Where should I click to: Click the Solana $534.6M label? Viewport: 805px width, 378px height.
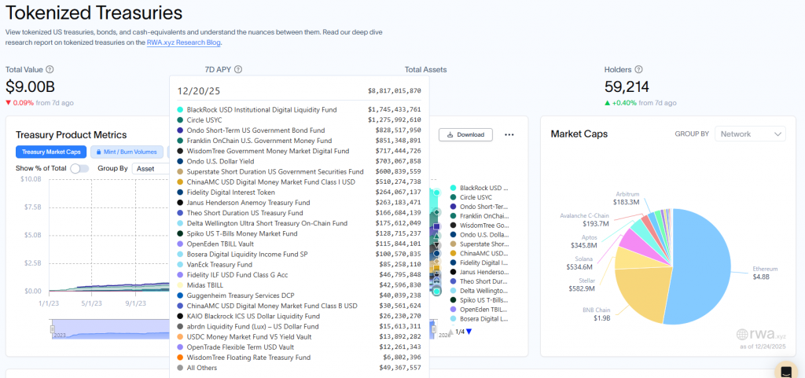(x=580, y=263)
